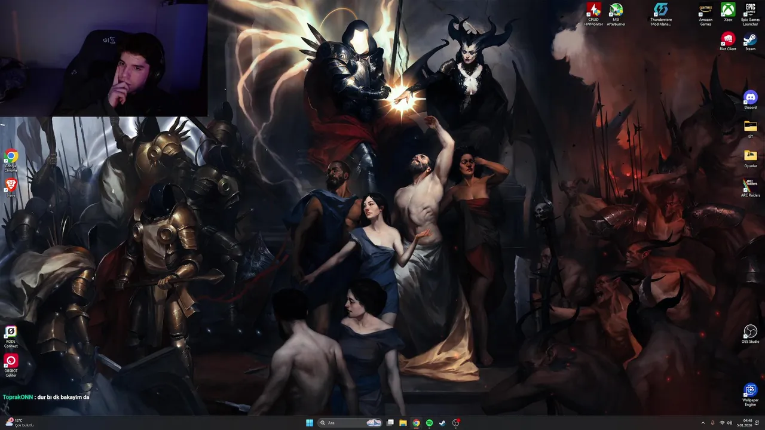
Task: Open Google Chrome desktop shortcut
Action: 11,161
